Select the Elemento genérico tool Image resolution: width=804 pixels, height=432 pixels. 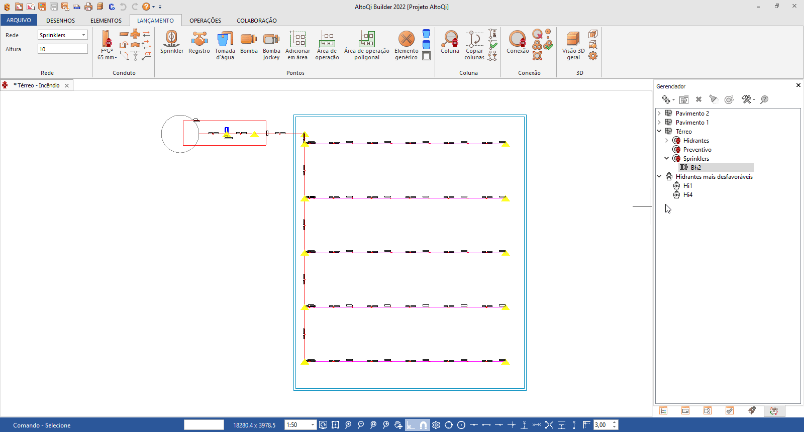[x=406, y=45]
